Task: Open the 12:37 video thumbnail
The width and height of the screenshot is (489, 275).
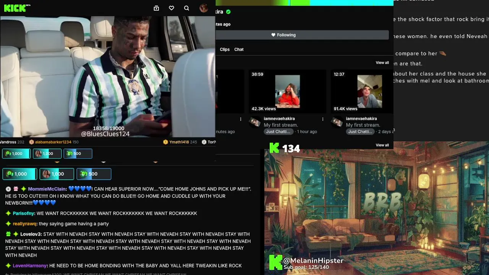Action: [362, 92]
